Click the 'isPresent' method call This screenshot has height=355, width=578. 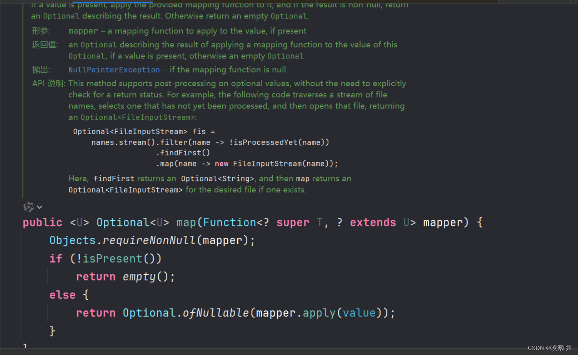coord(112,258)
